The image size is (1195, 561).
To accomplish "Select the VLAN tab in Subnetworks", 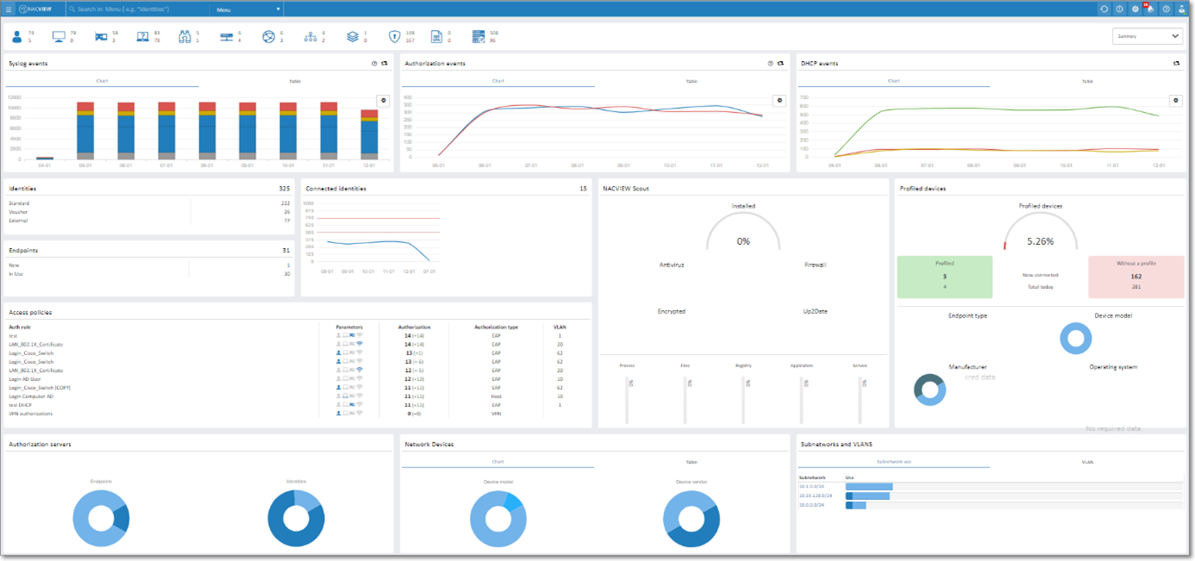I will (x=1086, y=462).
